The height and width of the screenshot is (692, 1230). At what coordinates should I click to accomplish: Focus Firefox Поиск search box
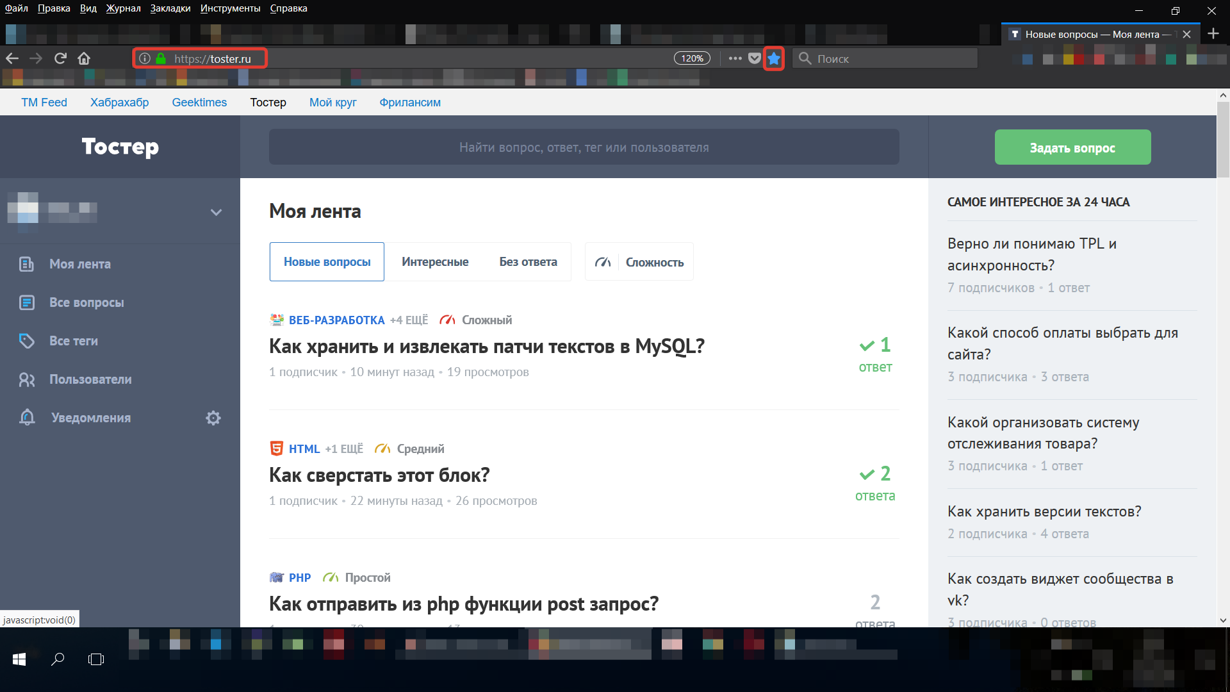(x=885, y=58)
